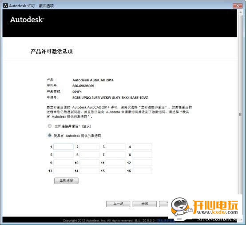Click the product name Autodesk AutoCAD 2014
Image resolution: width=246 pixels, height=225 pixels.
click(x=93, y=80)
